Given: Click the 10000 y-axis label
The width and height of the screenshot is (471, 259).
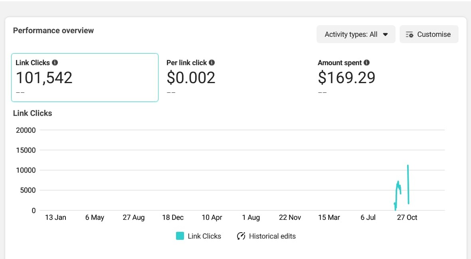Looking at the screenshot, I should click(26, 170).
